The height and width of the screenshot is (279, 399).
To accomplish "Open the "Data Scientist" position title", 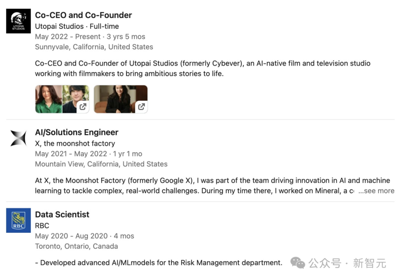I will pyautogui.click(x=62, y=214).
